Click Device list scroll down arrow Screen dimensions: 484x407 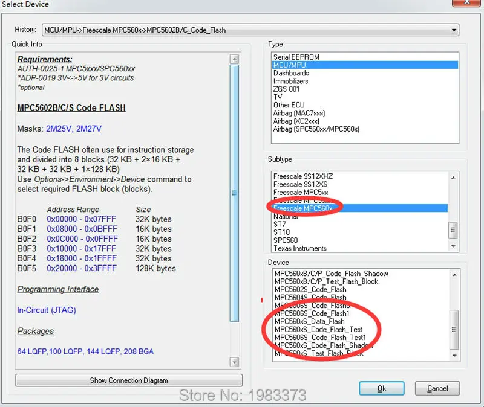pyautogui.click(x=454, y=356)
